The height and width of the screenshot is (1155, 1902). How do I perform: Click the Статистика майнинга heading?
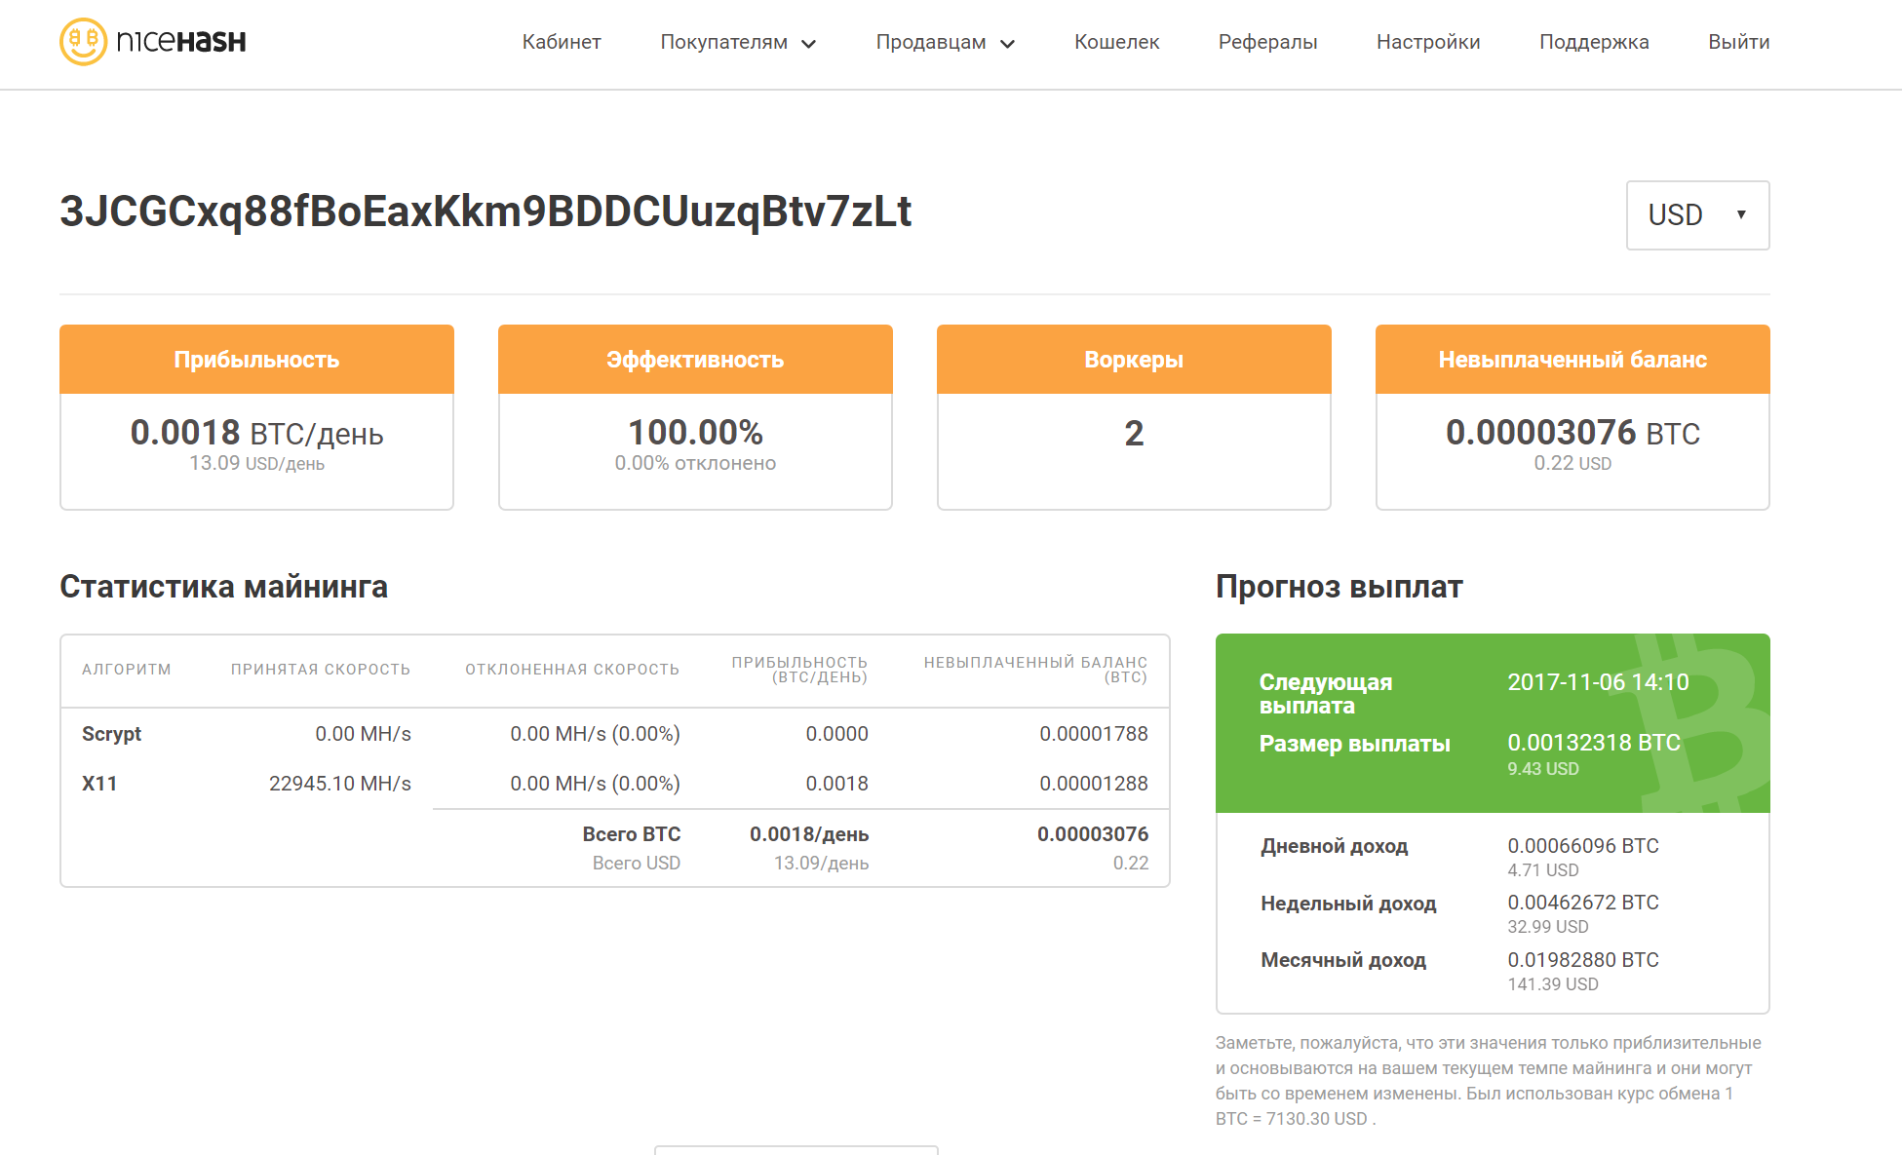click(x=223, y=587)
